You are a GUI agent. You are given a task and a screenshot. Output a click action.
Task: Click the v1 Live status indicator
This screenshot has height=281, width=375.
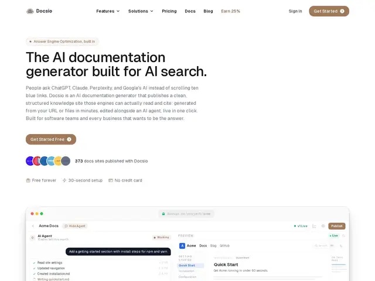(x=301, y=226)
